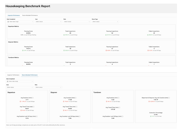Click the Stayover Metrics Passing Score value
This screenshot has width=186, height=130.
[x=28, y=49]
